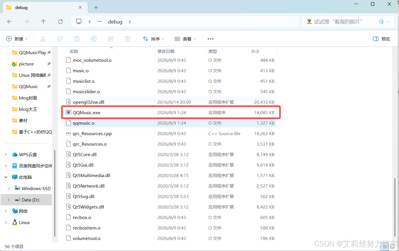The height and width of the screenshot is (251, 399).
Task: Open the toolbar See more options menu
Action: [210, 39]
